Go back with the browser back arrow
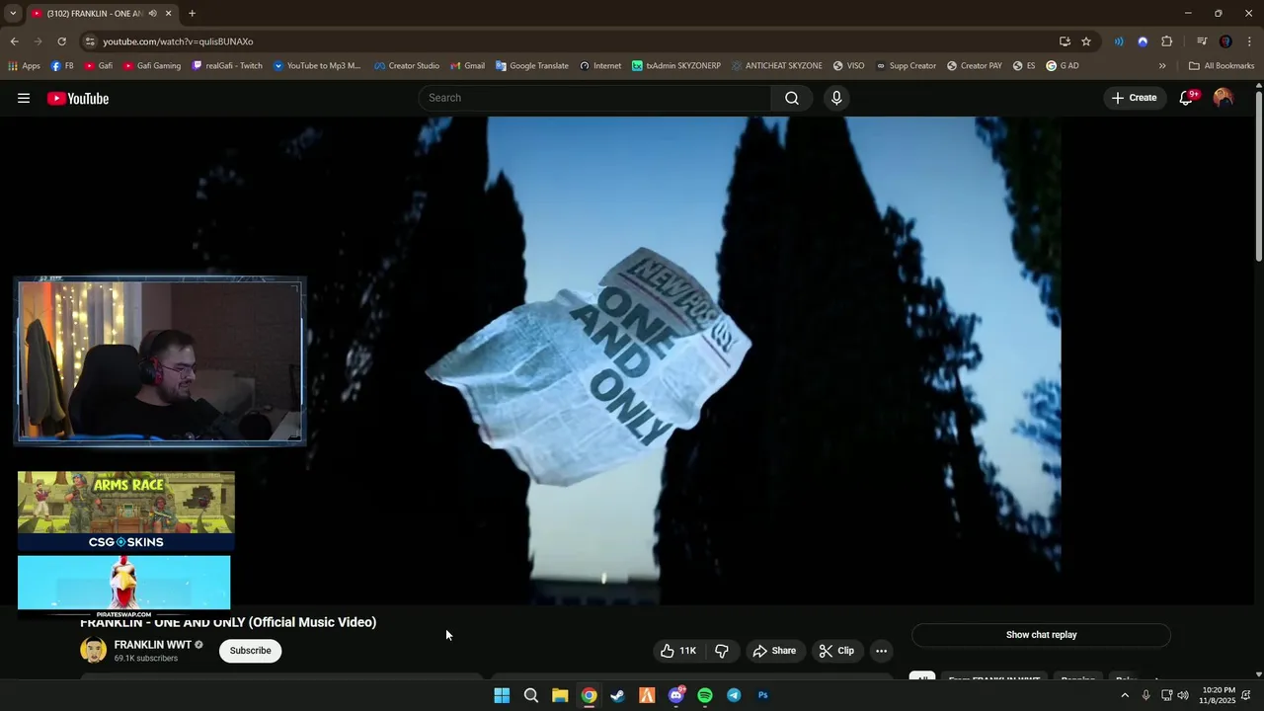Viewport: 1264px width, 711px height. click(14, 41)
